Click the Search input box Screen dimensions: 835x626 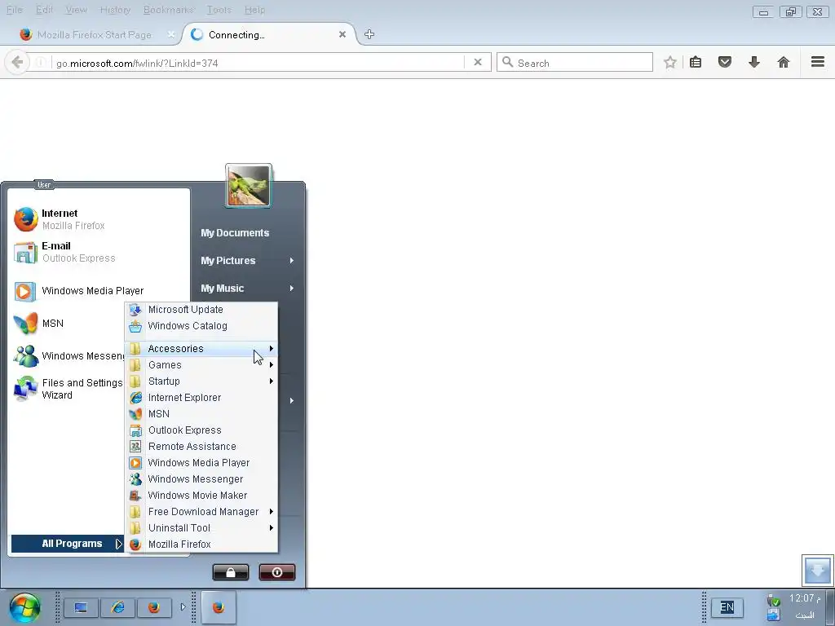[x=575, y=62]
